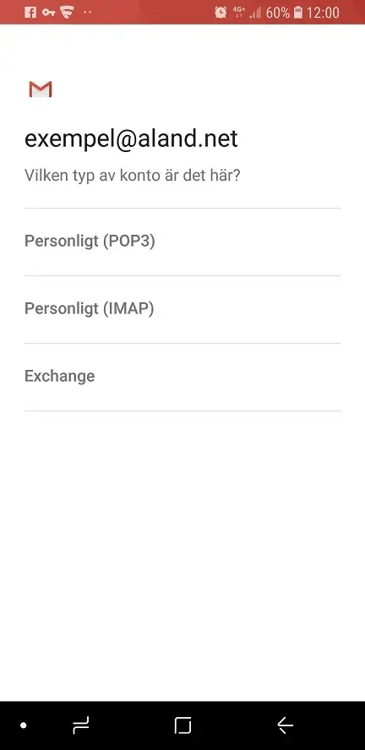Select Personligt (IMAP) account type

click(182, 309)
